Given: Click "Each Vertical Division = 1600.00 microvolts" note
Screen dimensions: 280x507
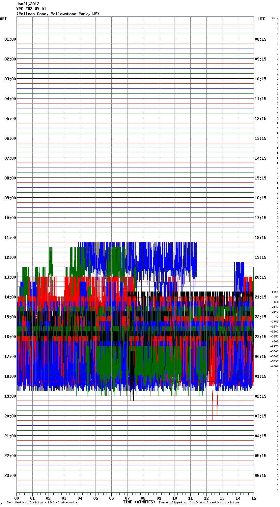Looking at the screenshot, I should point(42,503).
